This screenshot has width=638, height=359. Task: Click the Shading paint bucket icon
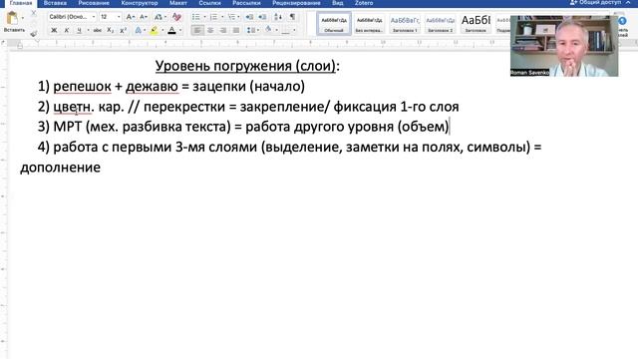point(268,29)
